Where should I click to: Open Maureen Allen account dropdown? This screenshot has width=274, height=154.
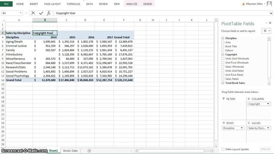pyautogui.click(x=265, y=4)
